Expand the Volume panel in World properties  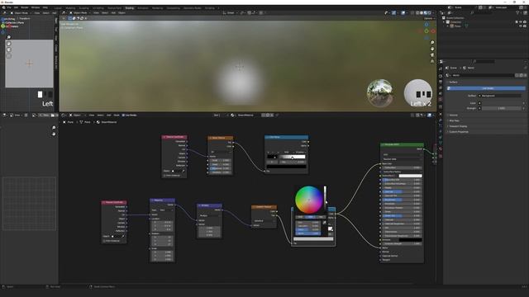453,115
